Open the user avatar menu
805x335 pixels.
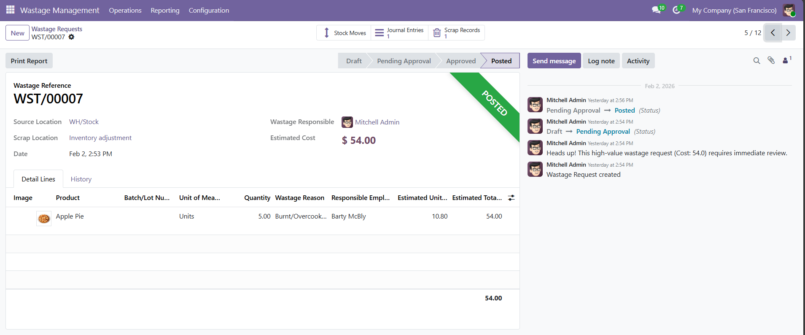point(789,10)
